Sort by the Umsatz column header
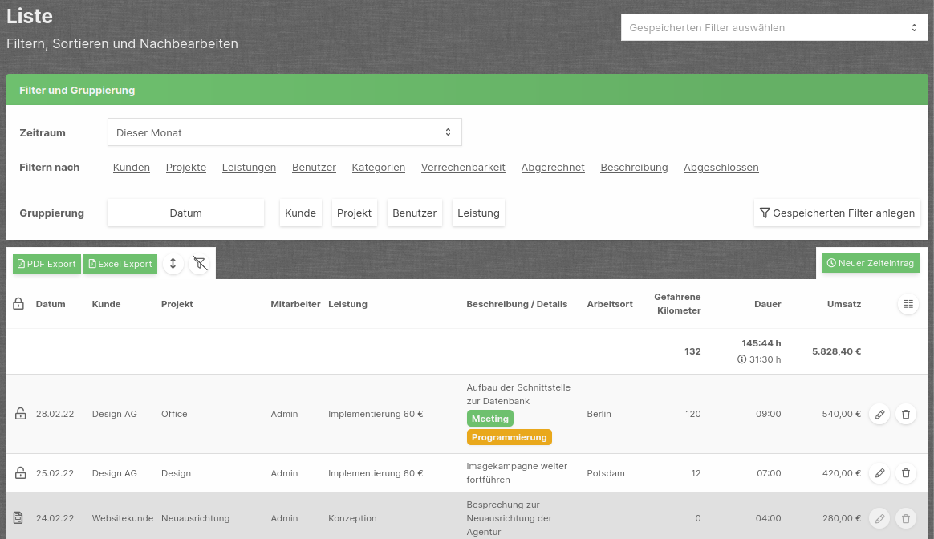934x539 pixels. coord(844,304)
